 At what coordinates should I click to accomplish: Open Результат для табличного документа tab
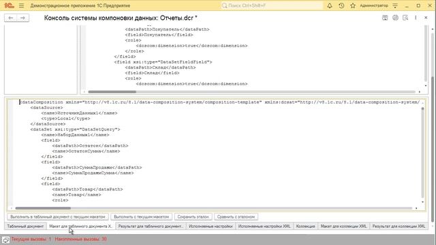pos(151,227)
